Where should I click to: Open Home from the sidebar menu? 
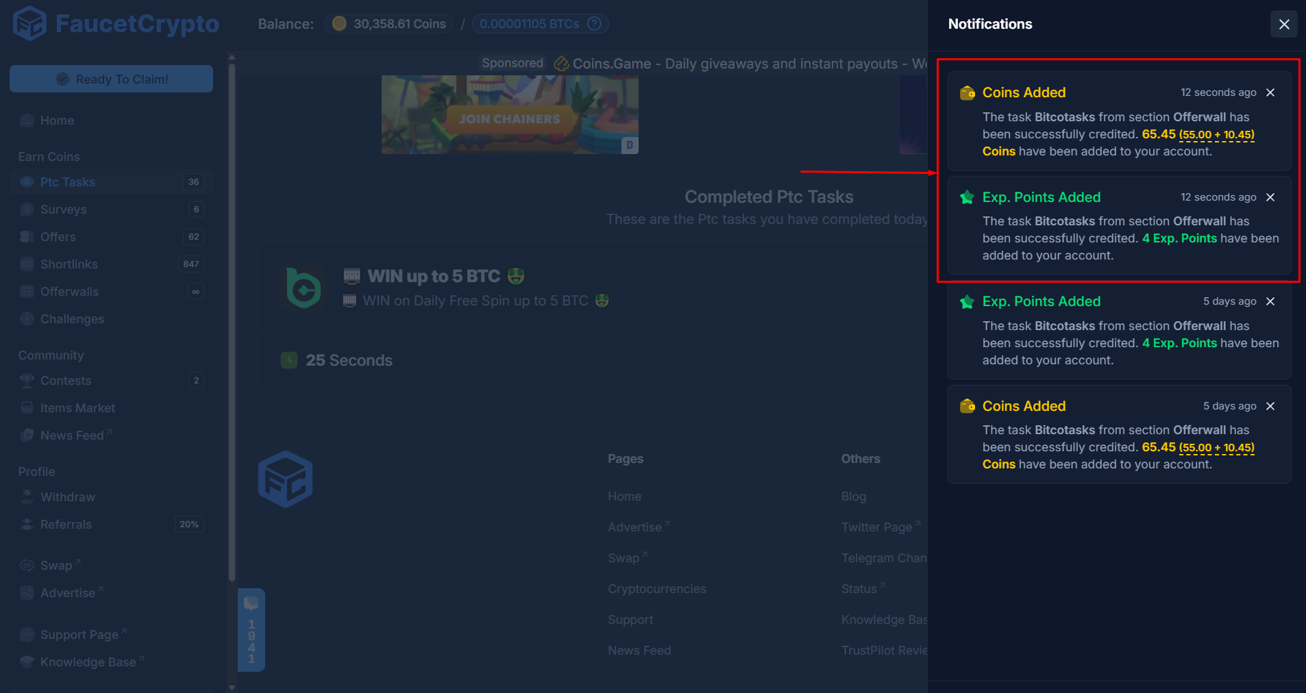(56, 120)
